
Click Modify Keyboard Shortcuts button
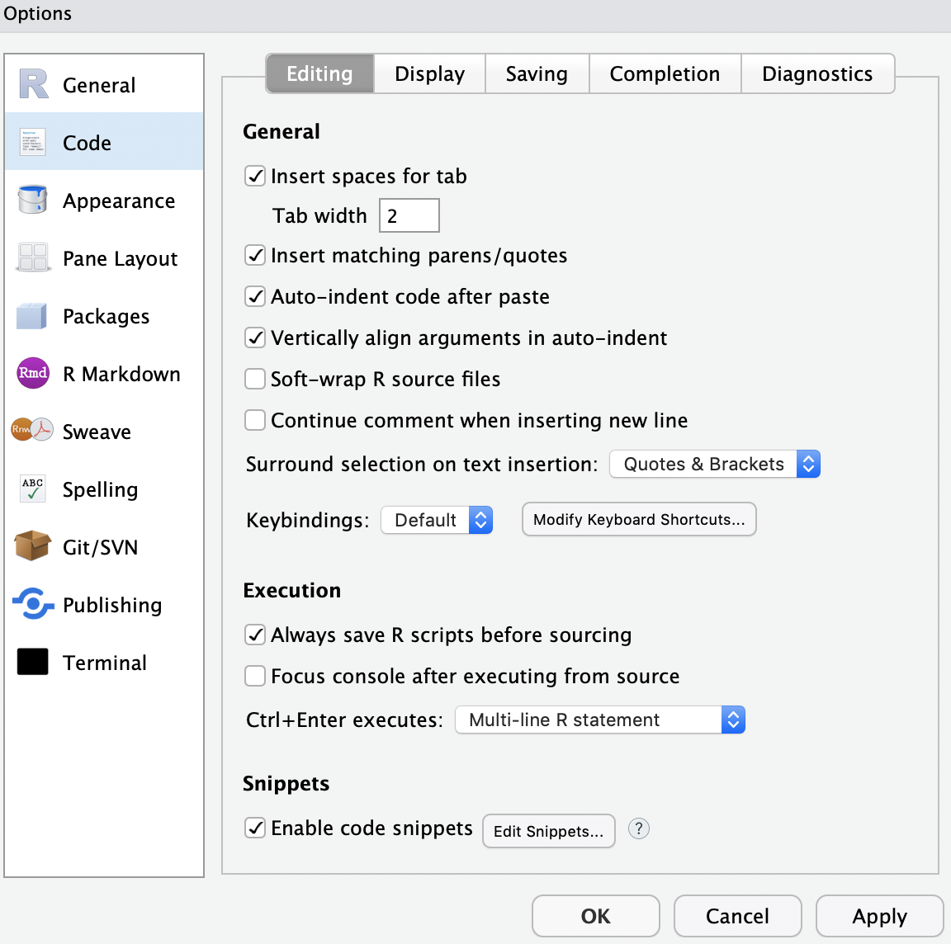click(x=639, y=519)
